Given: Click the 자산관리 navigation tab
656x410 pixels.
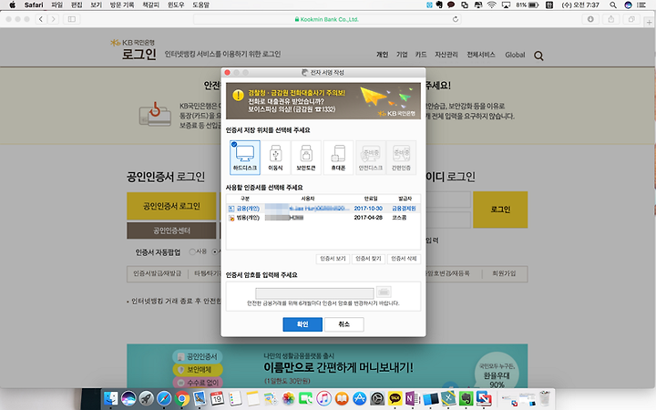Looking at the screenshot, I should tap(446, 55).
